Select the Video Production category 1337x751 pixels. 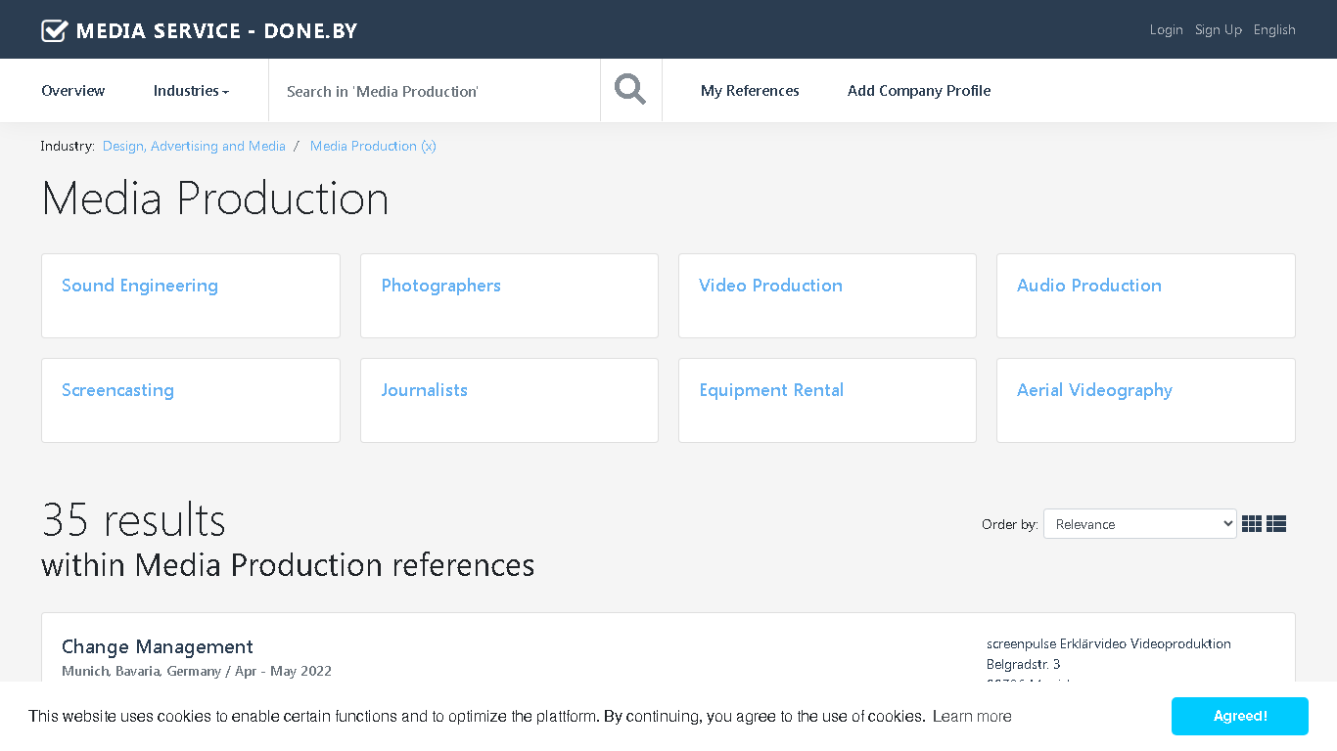(x=827, y=295)
